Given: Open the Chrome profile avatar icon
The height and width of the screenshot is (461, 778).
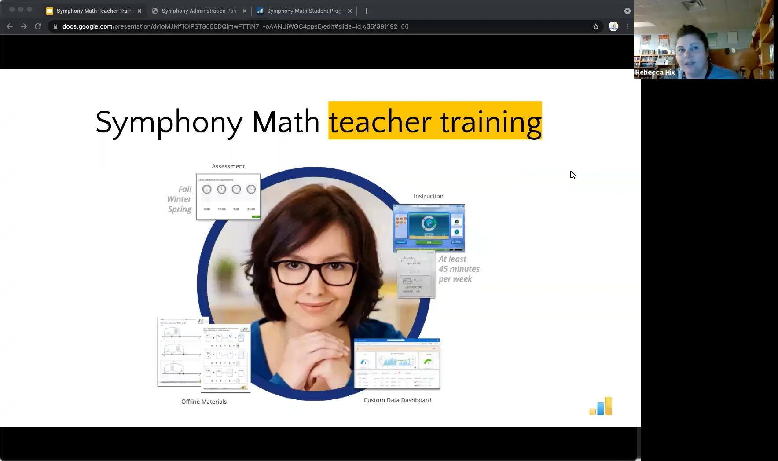Looking at the screenshot, I should click(x=613, y=26).
